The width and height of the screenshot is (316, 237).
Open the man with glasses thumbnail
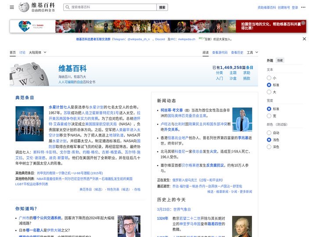click(x=129, y=226)
